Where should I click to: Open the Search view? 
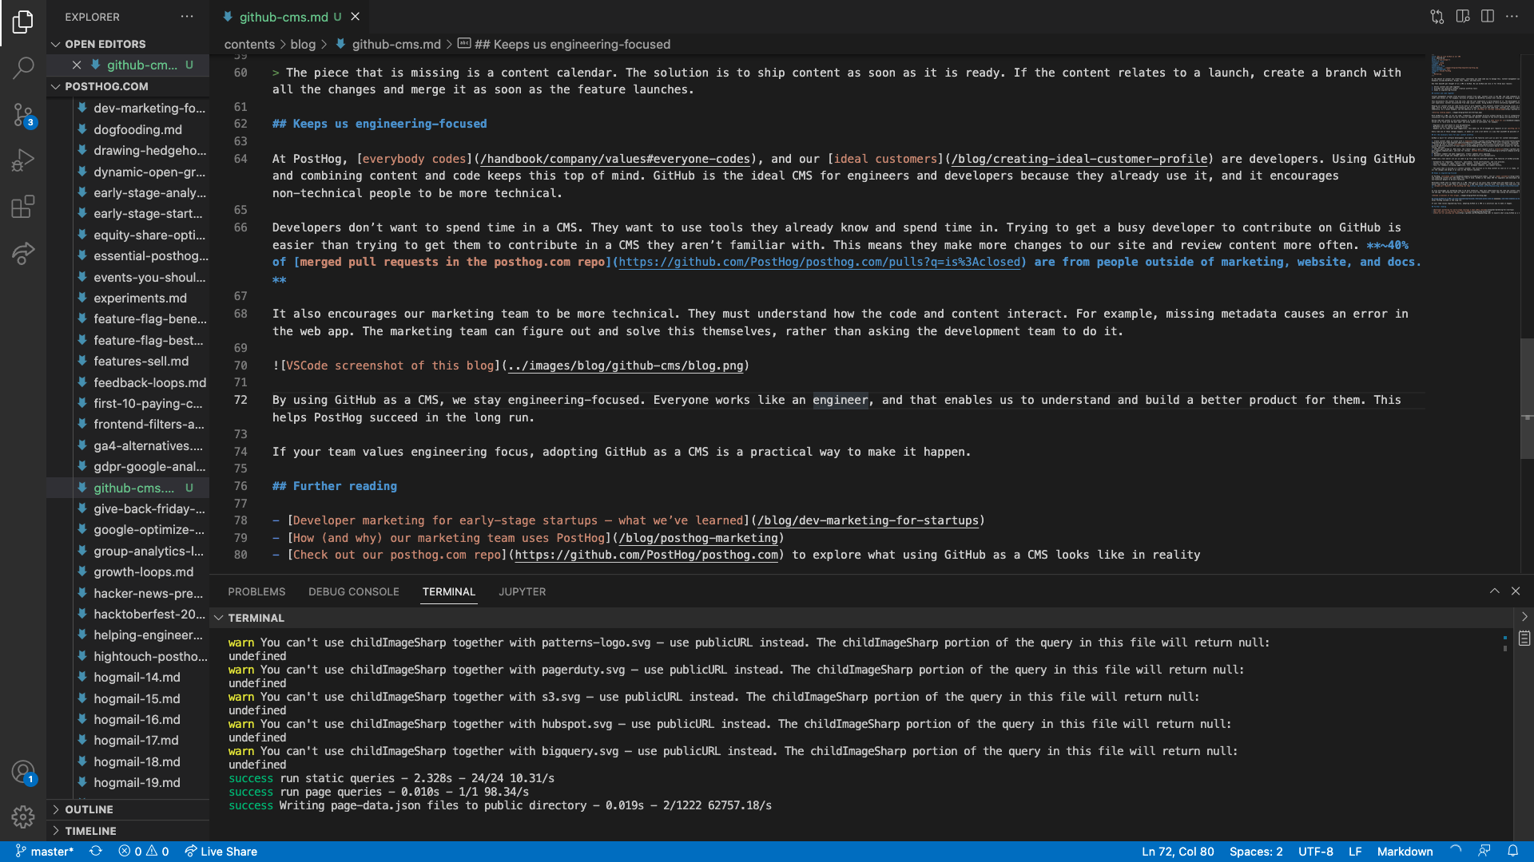point(23,68)
